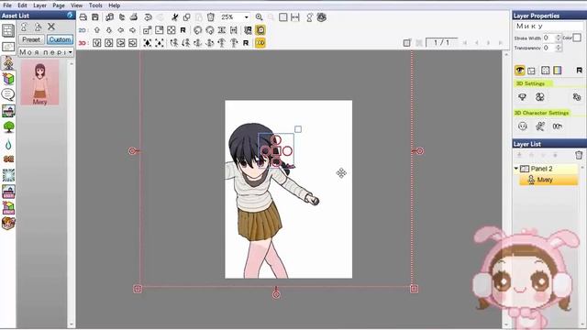
Task: Open the Tools menu
Action: click(x=95, y=5)
